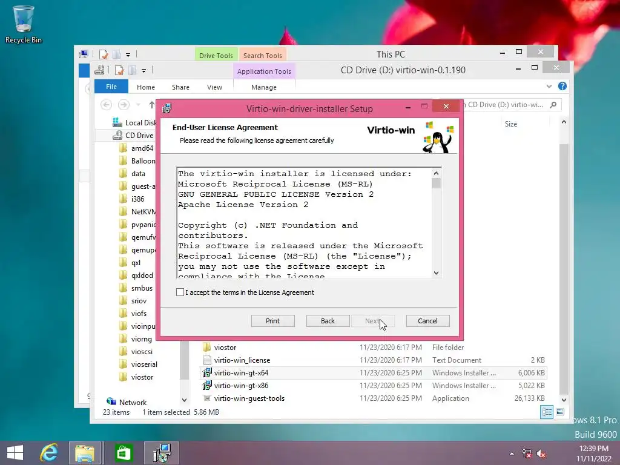Screen dimensions: 620x465
Task: Select virtio-win-gt-x64 installer file
Action: click(373, 372)
